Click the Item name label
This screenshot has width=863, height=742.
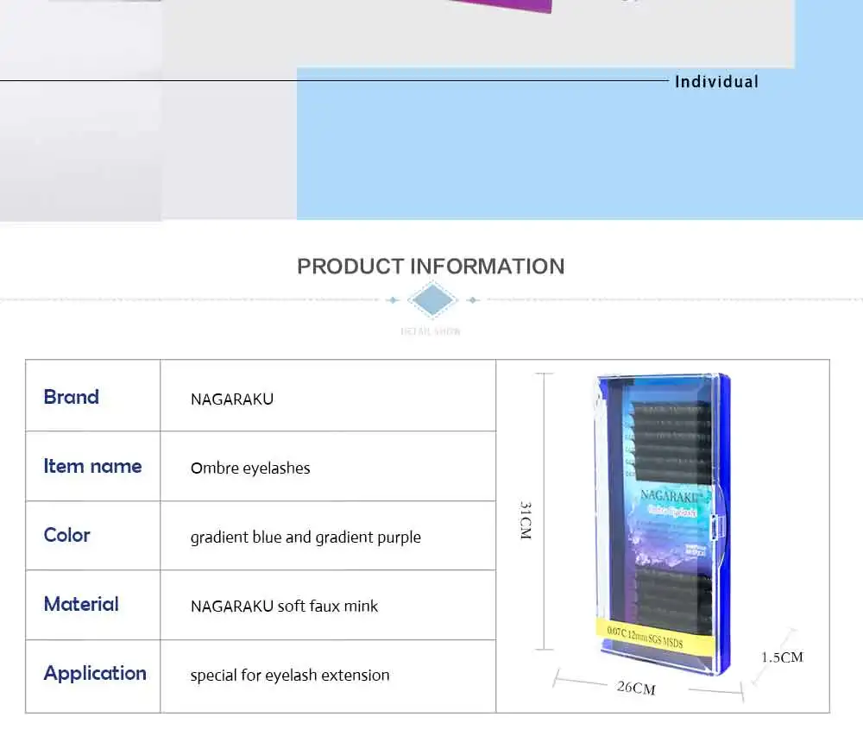tap(92, 466)
